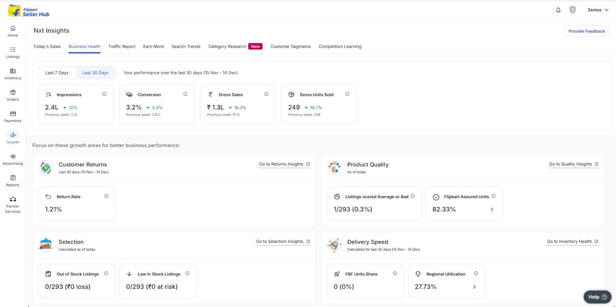Screen dimensions: 616x307
Task: Click the Provide Feedback button
Action: coord(586,31)
